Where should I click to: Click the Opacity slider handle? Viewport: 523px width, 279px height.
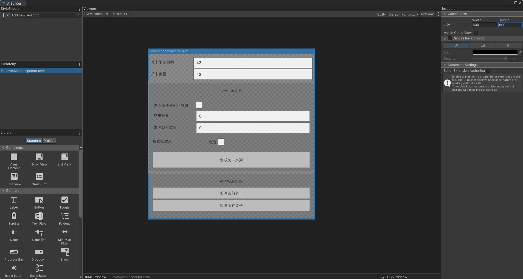(506, 59)
